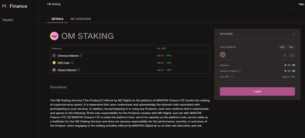Open external link icon next to Polygon Mainnet
This screenshot has height=138, width=305.
pos(79,70)
